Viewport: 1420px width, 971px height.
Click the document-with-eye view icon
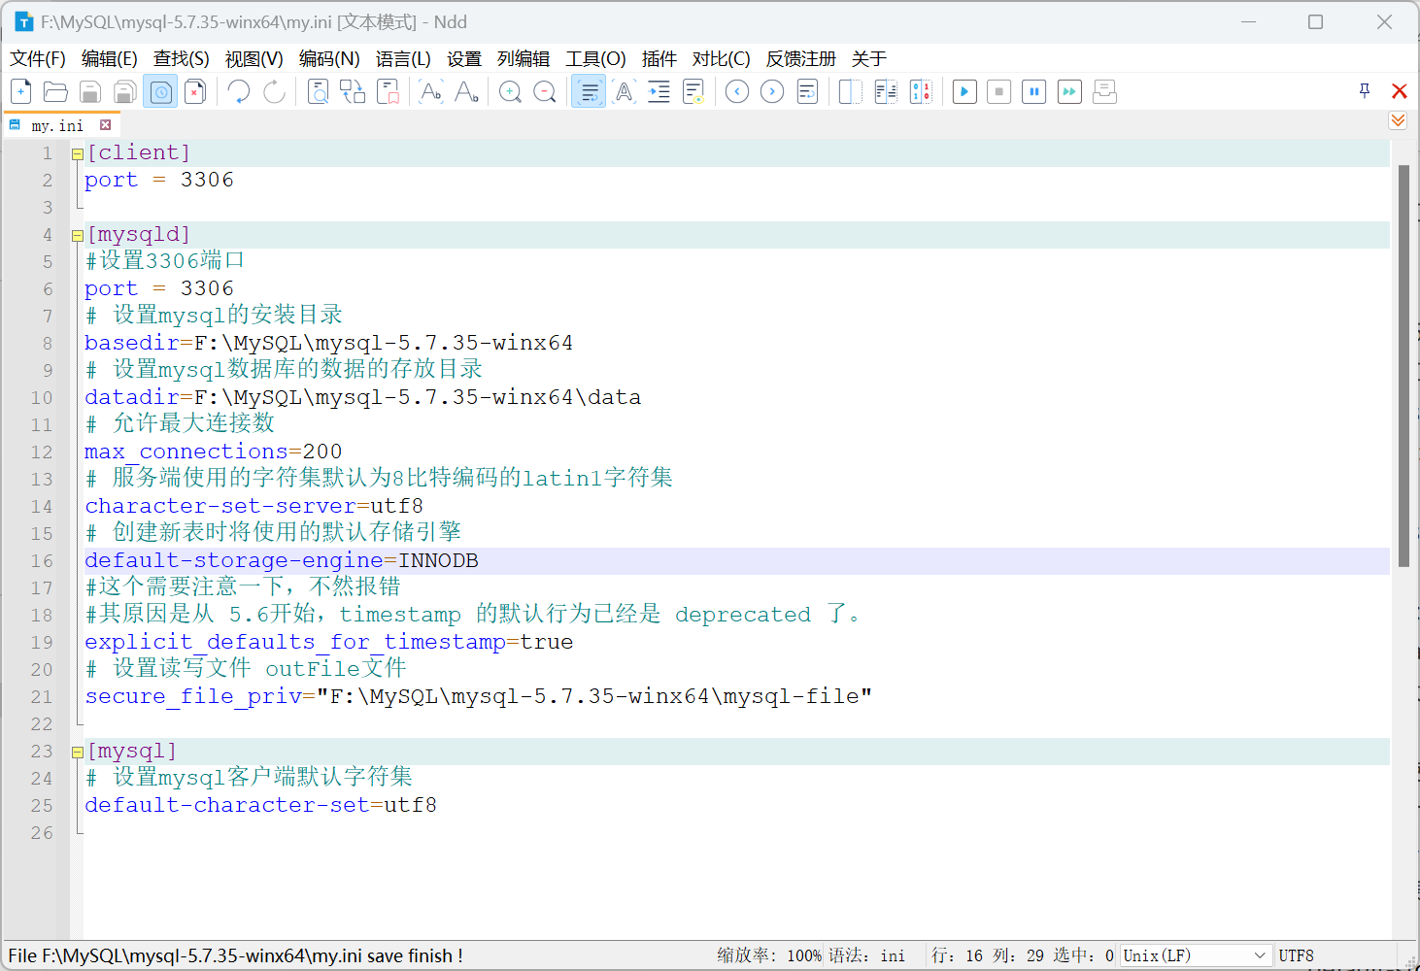click(x=693, y=92)
